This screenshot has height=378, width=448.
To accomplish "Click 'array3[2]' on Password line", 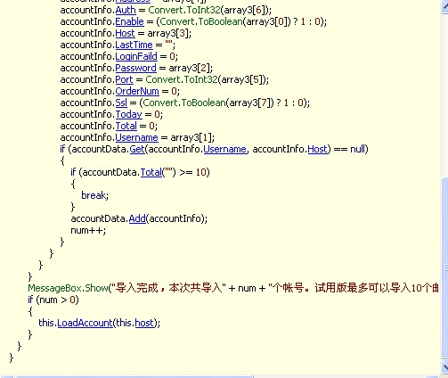I will click(189, 68).
